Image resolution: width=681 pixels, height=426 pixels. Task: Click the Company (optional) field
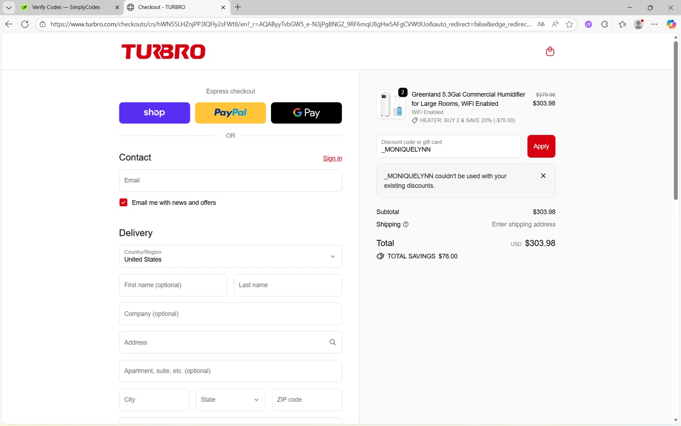tap(231, 314)
